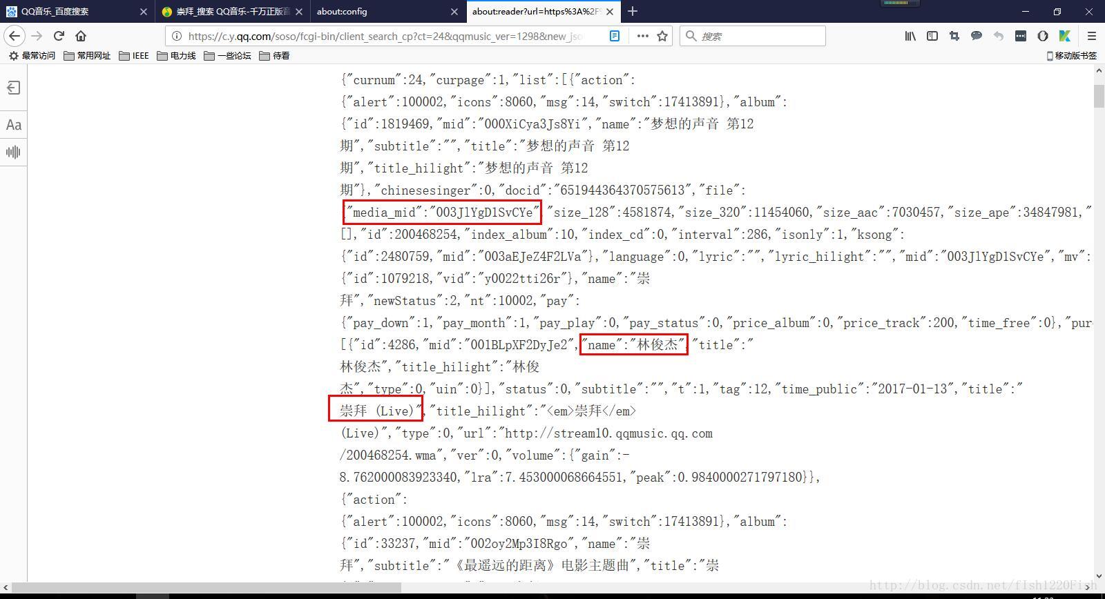1105x599 pixels.
Task: Click the grey undo arrow toolbar icon
Action: [999, 36]
